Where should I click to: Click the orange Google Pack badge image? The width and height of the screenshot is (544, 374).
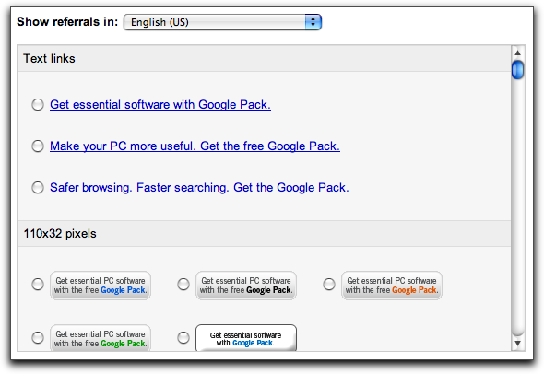coord(392,286)
